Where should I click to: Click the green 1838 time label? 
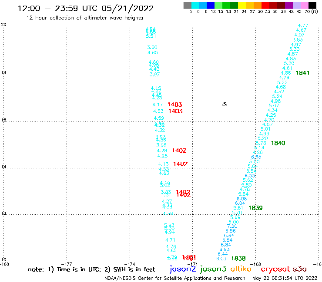238,259
